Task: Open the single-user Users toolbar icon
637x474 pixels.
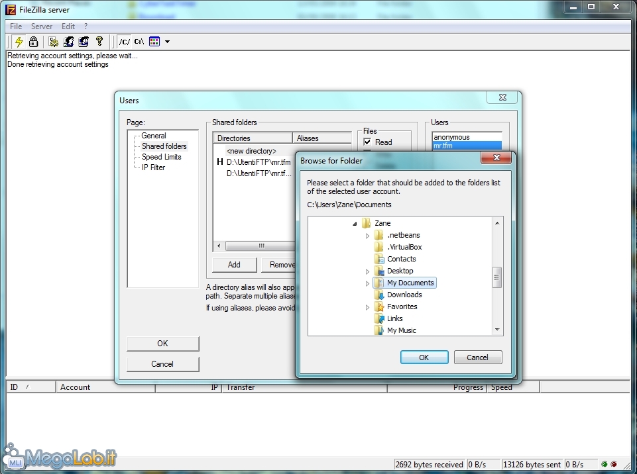Action: tap(69, 42)
